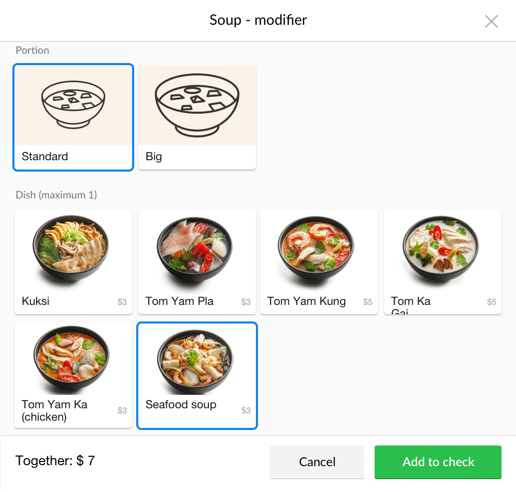Image resolution: width=516 pixels, height=492 pixels.
Task: Switch portion selection to Big
Action: click(x=197, y=117)
